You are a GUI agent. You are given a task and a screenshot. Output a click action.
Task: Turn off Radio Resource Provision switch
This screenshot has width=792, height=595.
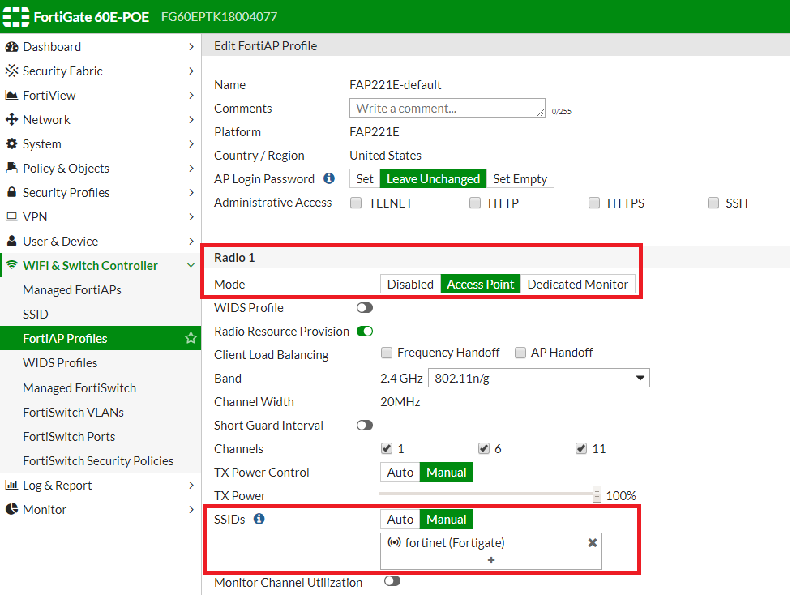(x=365, y=332)
